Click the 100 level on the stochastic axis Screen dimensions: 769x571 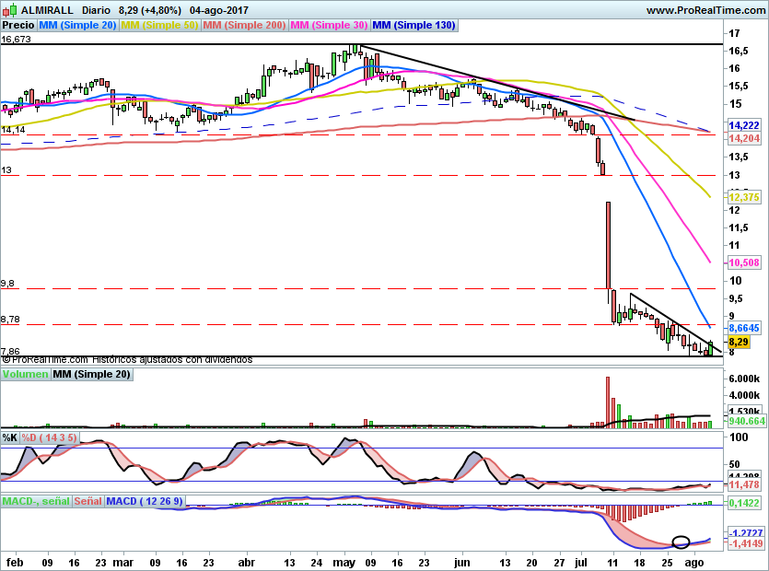pos(739,437)
